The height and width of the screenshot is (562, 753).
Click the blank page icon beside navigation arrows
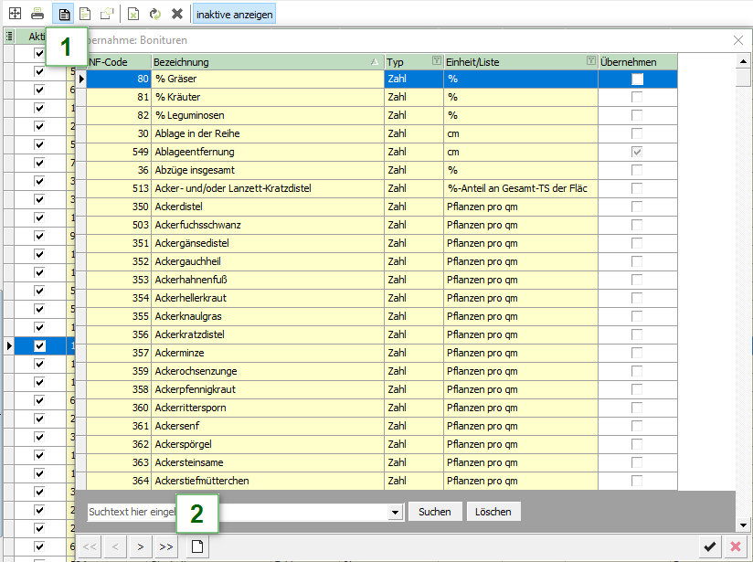point(196,546)
